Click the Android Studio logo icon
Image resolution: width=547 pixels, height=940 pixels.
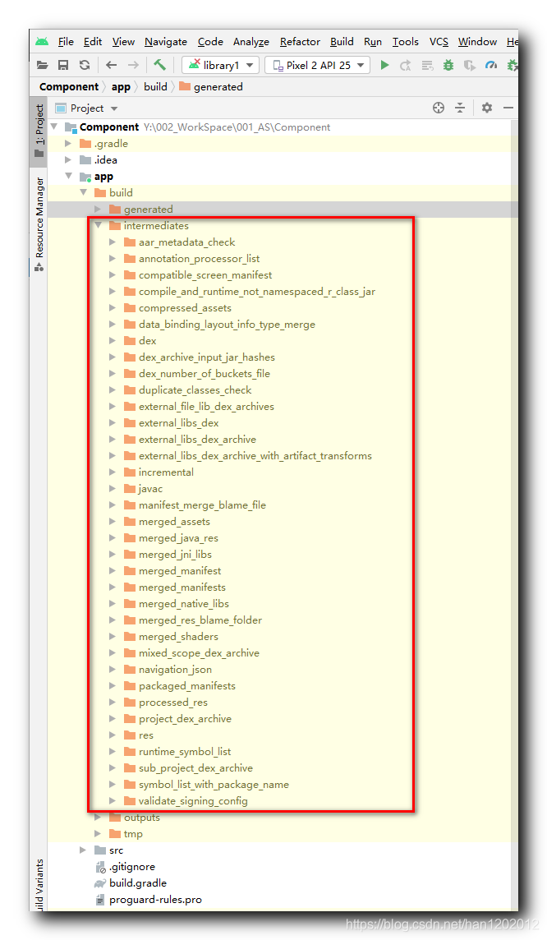point(42,41)
